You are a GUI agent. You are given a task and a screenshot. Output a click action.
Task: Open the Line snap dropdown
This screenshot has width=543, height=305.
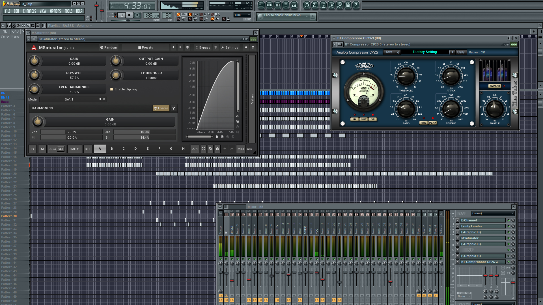tap(242, 15)
